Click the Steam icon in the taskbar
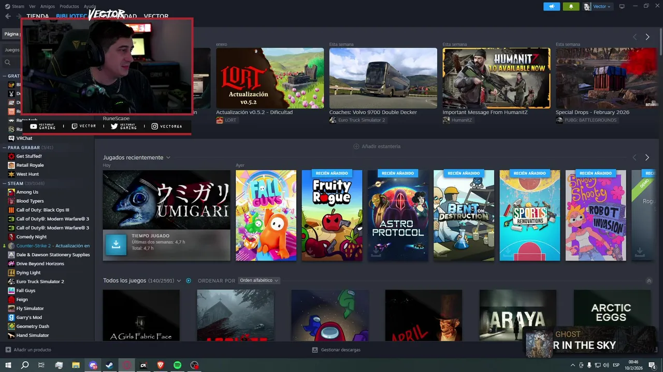 pyautogui.click(x=110, y=365)
